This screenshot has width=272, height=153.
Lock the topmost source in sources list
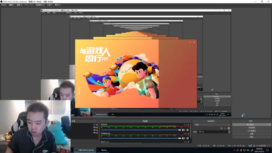coord(97,124)
